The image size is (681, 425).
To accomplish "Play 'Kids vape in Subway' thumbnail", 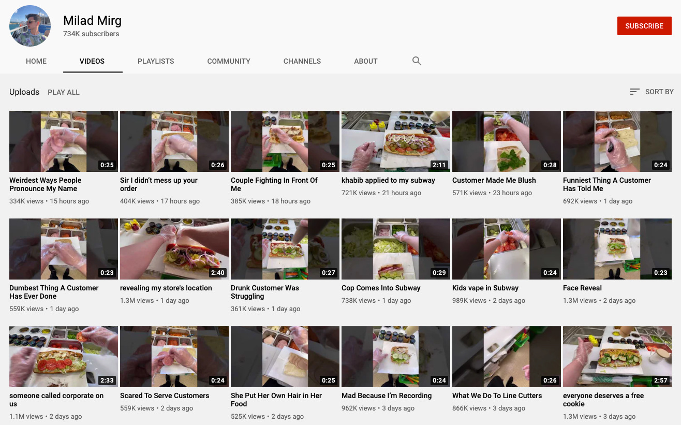I will pos(507,249).
